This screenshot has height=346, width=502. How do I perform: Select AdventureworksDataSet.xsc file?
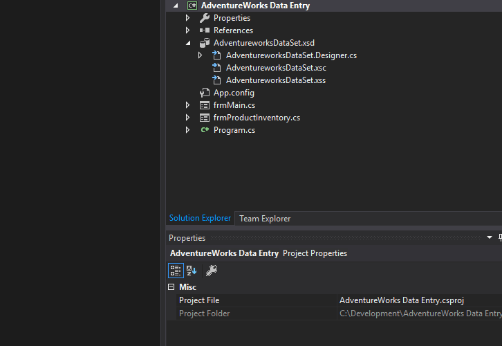276,68
